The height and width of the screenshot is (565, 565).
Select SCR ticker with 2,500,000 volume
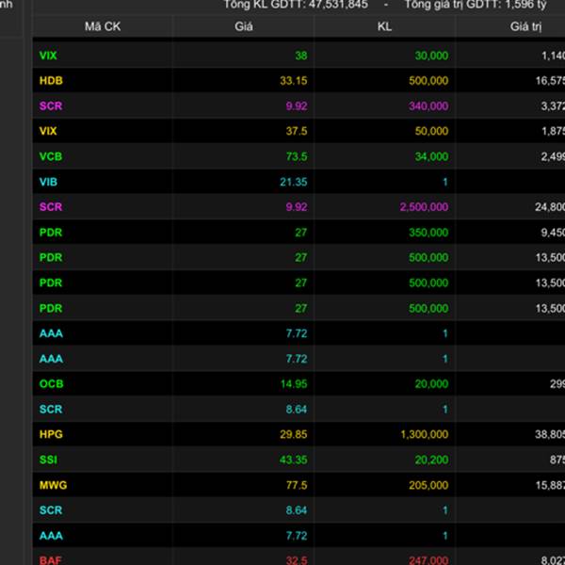coord(51,207)
